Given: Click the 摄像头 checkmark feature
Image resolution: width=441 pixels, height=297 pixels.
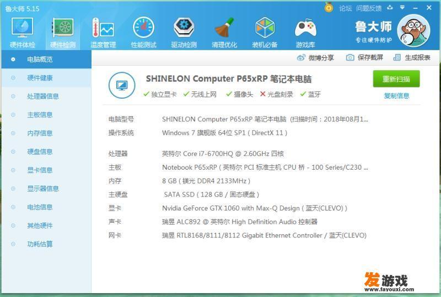Looking at the screenshot, I should 240,94.
